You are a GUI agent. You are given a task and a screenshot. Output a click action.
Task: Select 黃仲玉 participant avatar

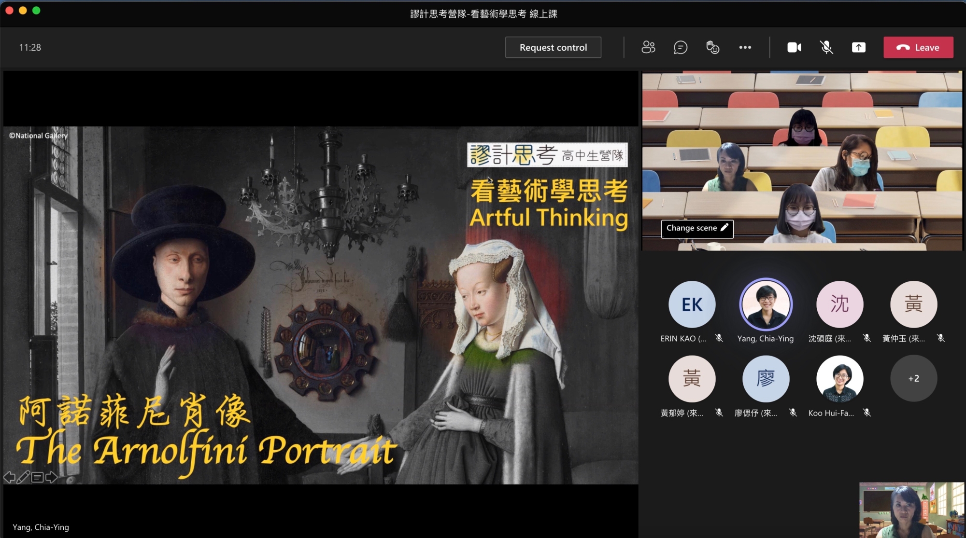(x=913, y=304)
